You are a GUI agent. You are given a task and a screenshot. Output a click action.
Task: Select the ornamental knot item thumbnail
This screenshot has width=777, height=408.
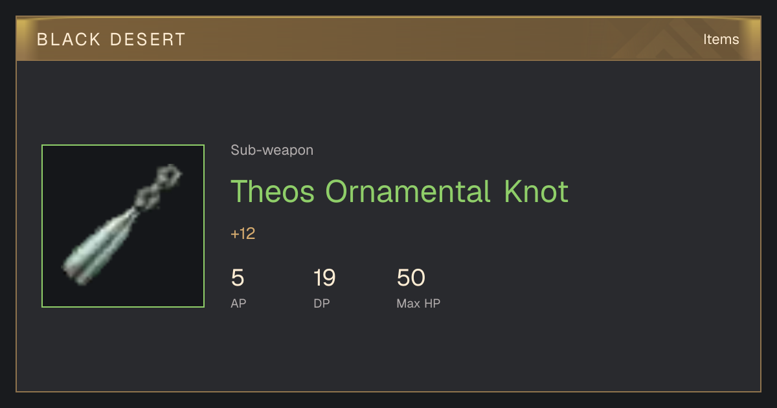[x=123, y=226]
